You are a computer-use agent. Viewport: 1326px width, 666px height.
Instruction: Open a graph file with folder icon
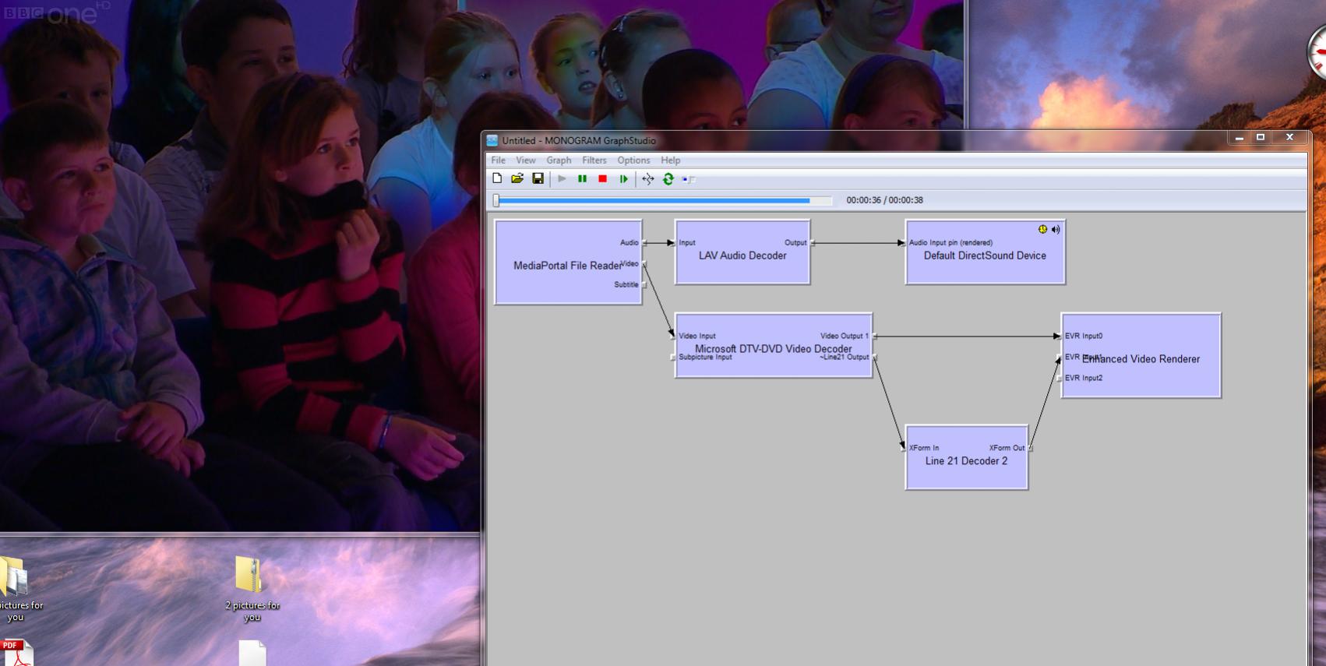coord(517,179)
